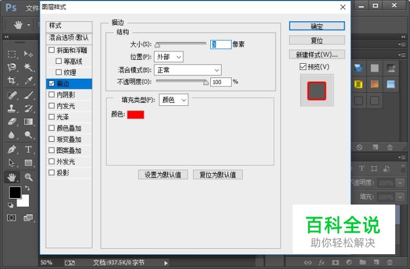Image resolution: width=410 pixels, height=269 pixels.
Task: Select the History Brush tool
Action: [28, 108]
